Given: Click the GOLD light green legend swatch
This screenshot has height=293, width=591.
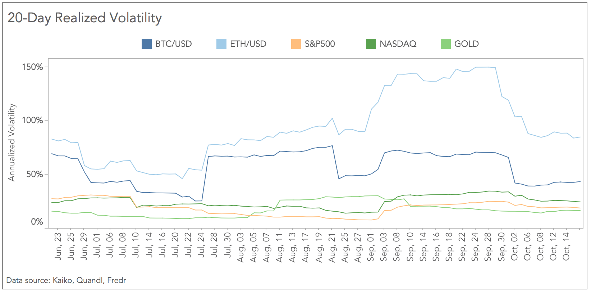Looking at the screenshot, I should tap(446, 44).
